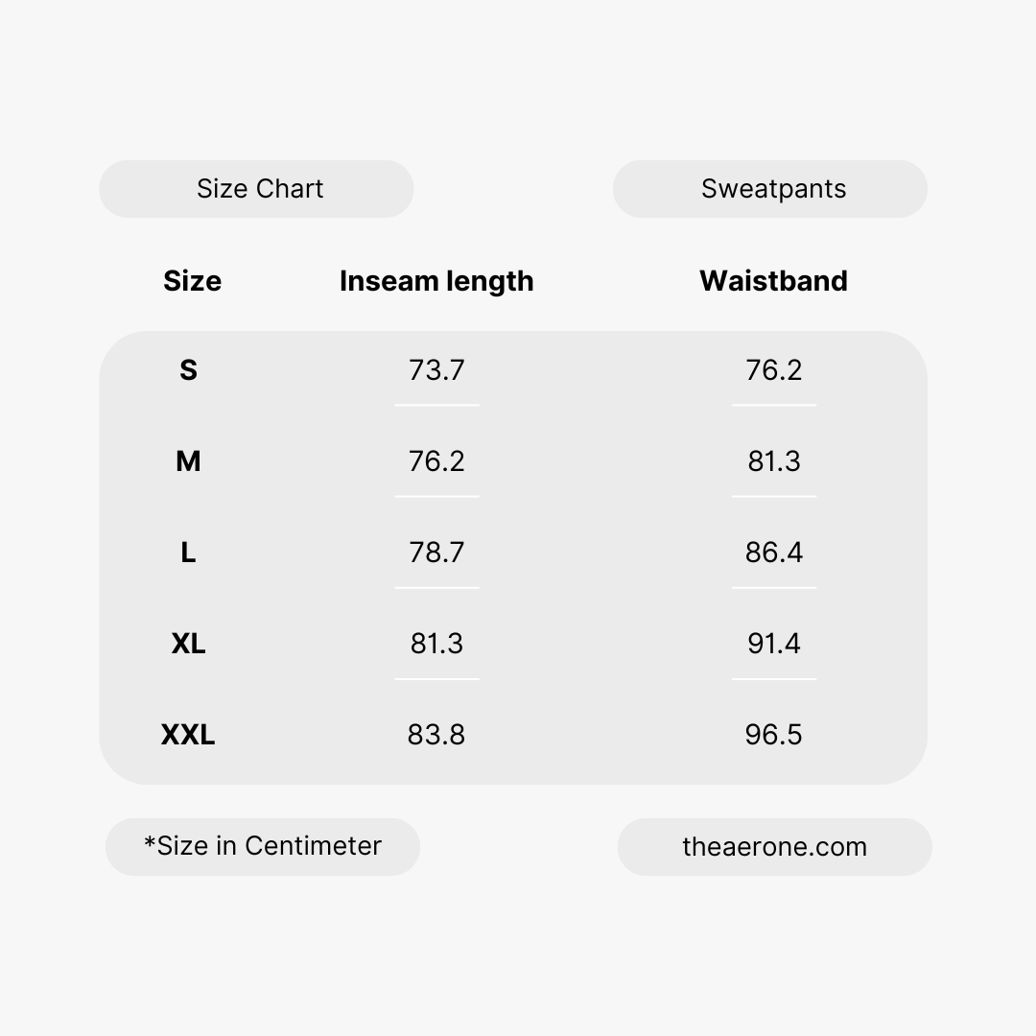The image size is (1036, 1036).
Task: Select the Size column header
Action: 192,281
